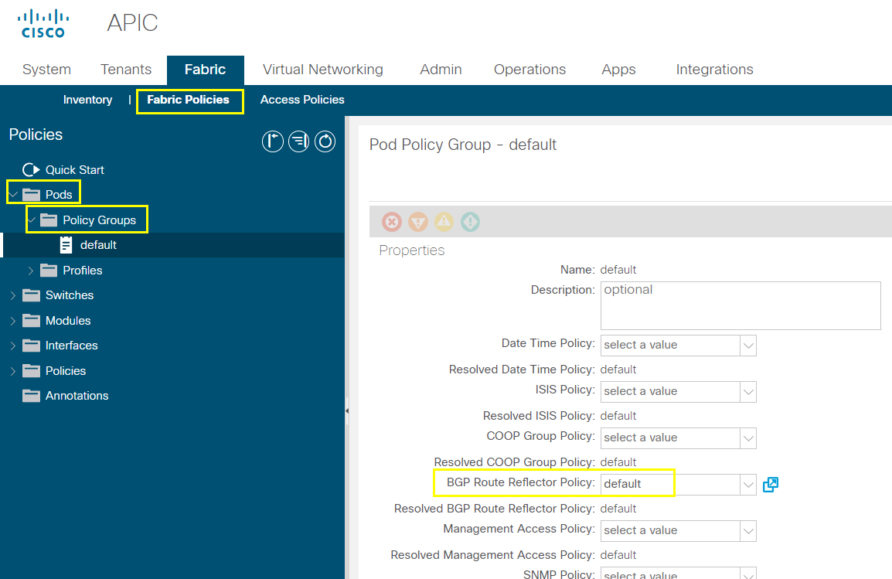Click the Resolved Date Time Policy label
Image resolution: width=892 pixels, height=579 pixels.
[x=523, y=370]
